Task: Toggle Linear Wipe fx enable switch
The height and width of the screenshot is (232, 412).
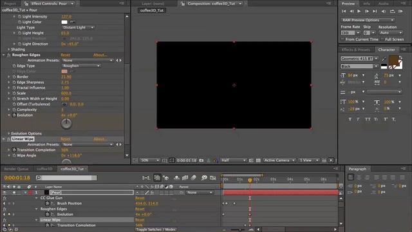Action: tap(8, 139)
